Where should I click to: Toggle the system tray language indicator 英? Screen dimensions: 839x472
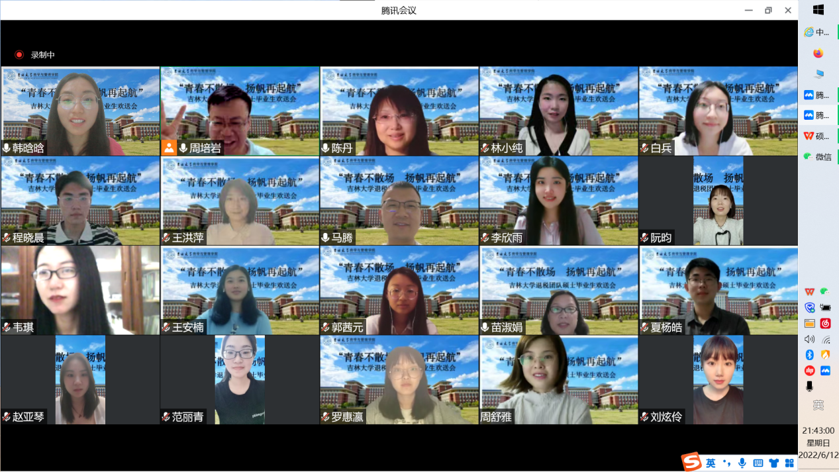click(x=818, y=405)
